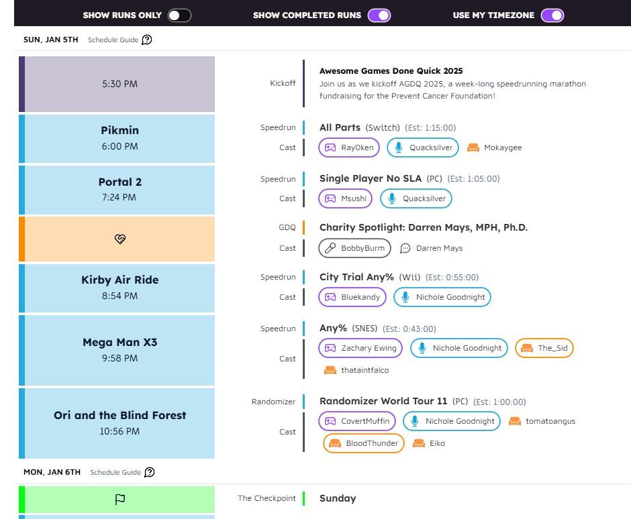Viewport: 631px width, 519px height.
Task: Click the controller icon in Zachary Ewing's pill
Action: 330,348
